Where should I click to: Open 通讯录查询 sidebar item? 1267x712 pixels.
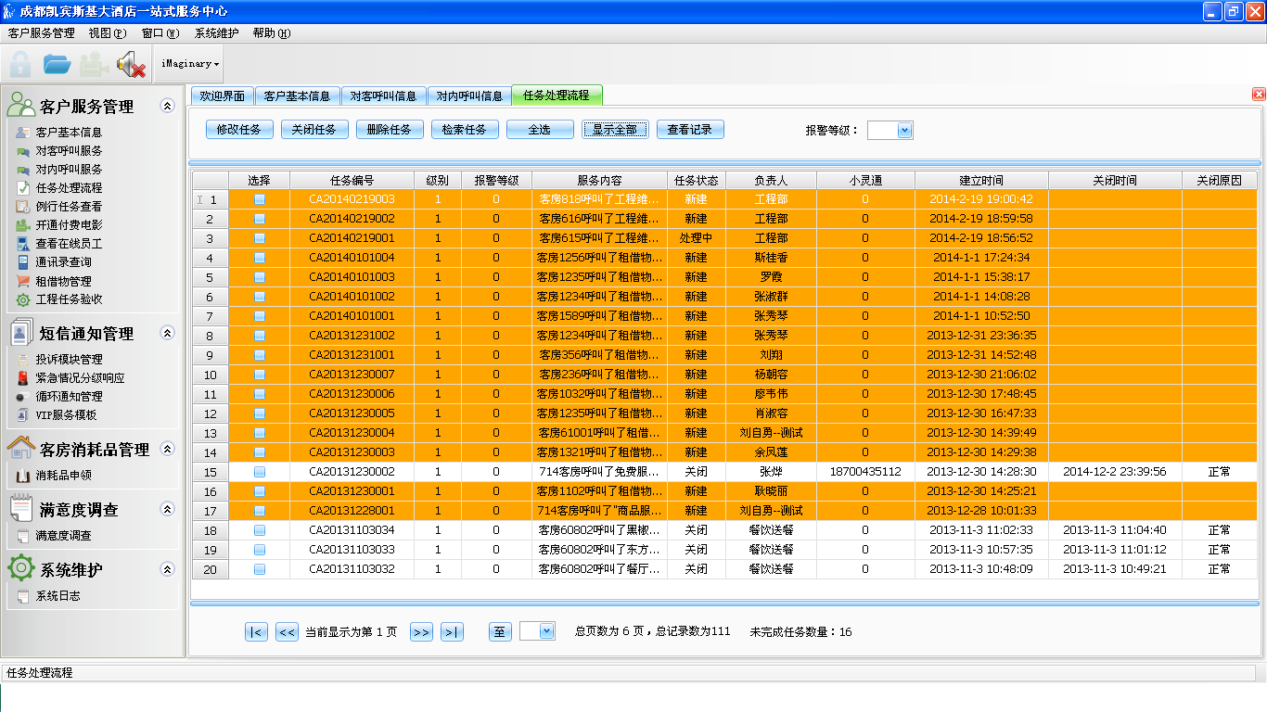tap(63, 262)
